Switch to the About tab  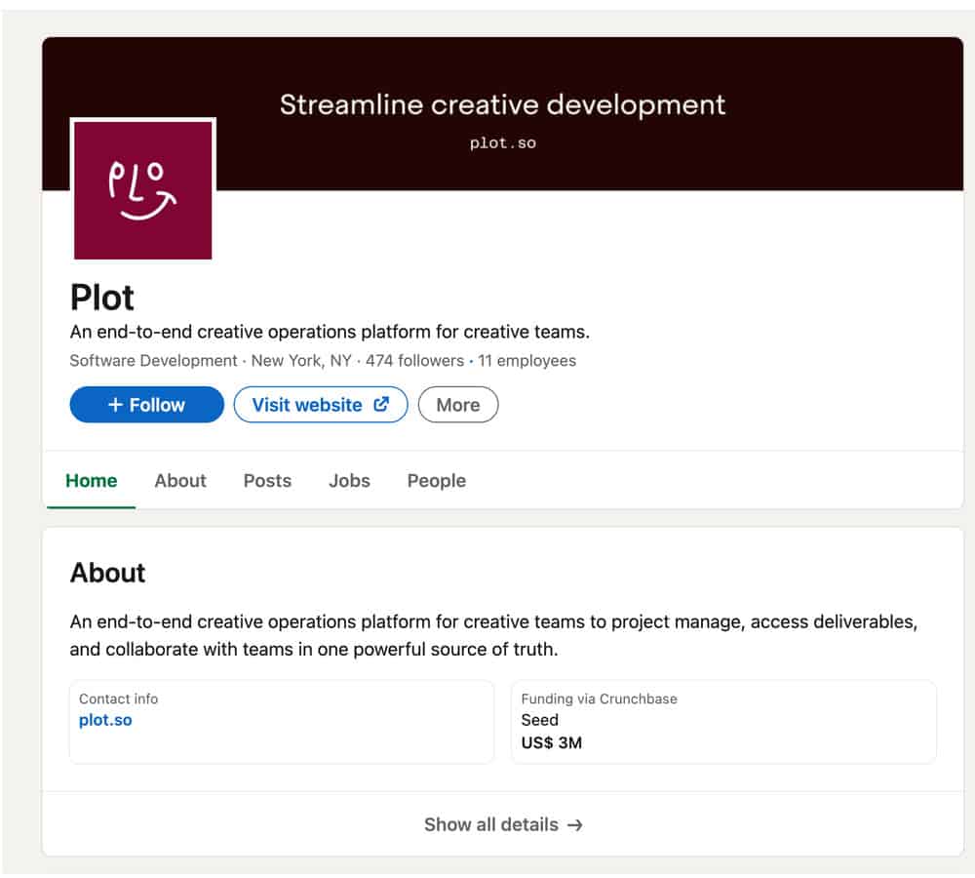point(180,481)
